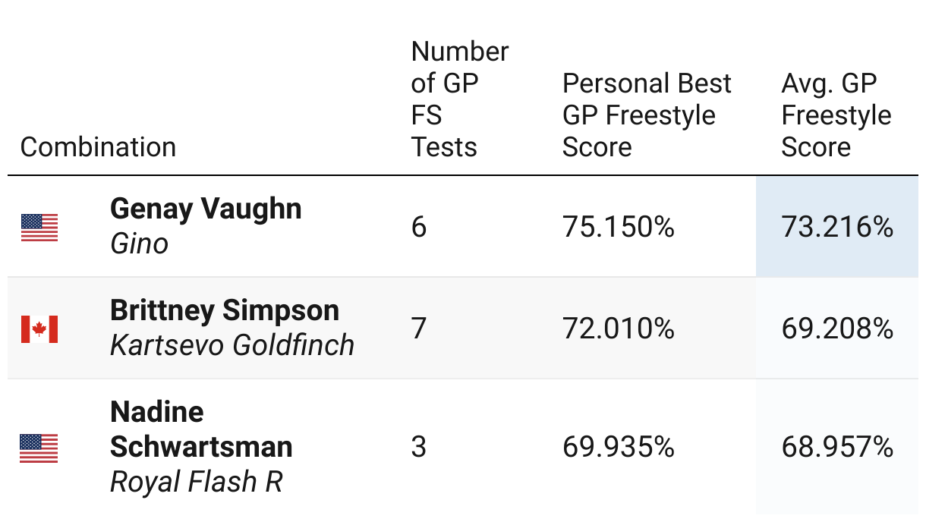Viewport: 926px width, 522px height.
Task: Select the 69.208% average score cell
Action: click(837, 328)
